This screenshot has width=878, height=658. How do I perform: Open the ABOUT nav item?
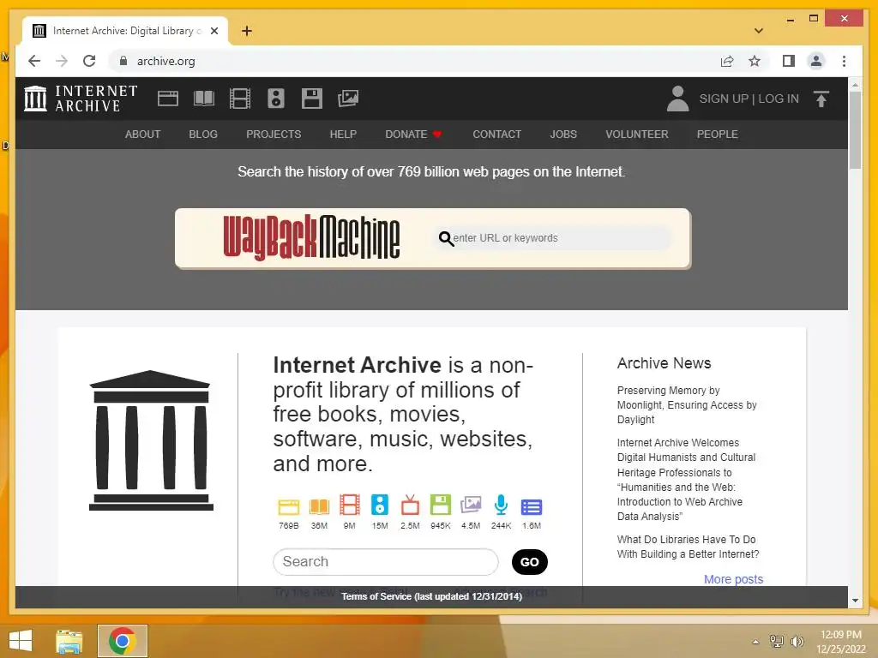coord(142,135)
